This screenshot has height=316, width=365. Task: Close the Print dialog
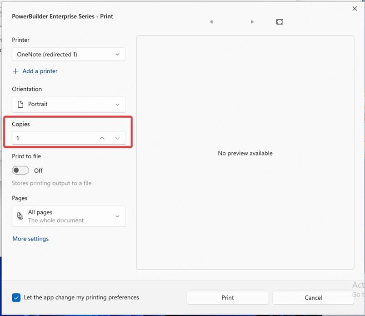[x=355, y=9]
